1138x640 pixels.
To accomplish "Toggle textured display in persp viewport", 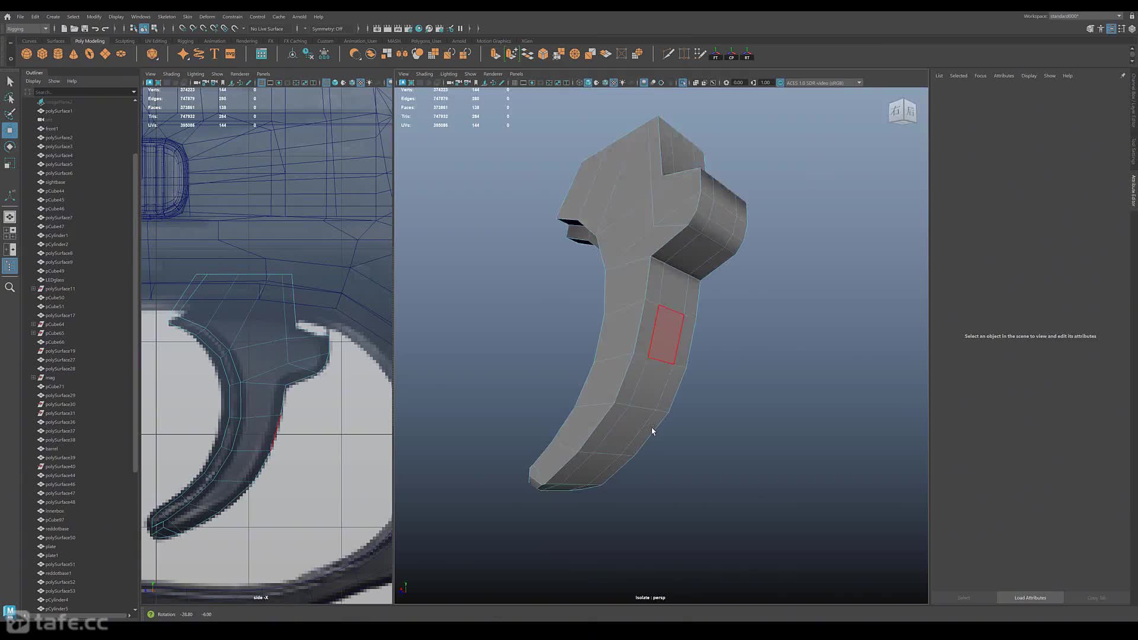I will pos(613,82).
